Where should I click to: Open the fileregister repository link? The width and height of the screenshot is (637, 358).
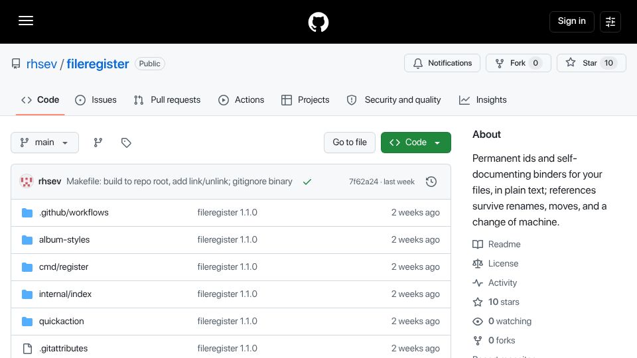(x=98, y=64)
